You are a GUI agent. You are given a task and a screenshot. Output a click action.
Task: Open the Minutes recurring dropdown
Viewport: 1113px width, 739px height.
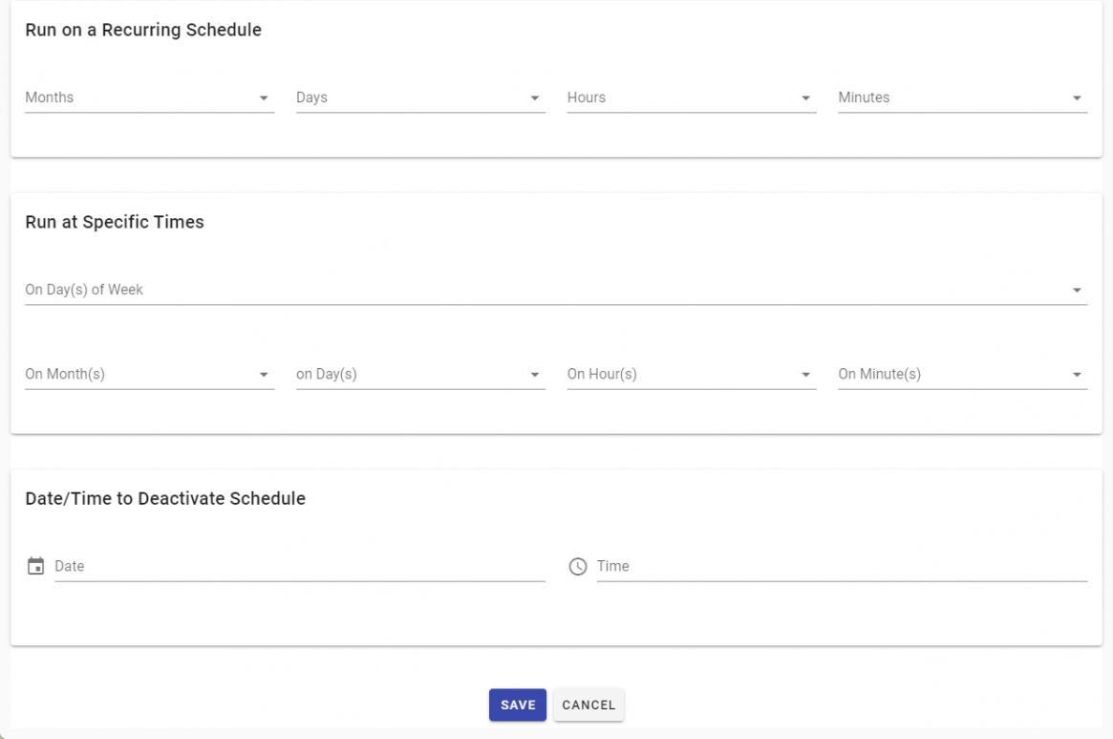(x=963, y=98)
